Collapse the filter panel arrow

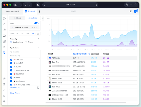pyautogui.click(x=43, y=18)
